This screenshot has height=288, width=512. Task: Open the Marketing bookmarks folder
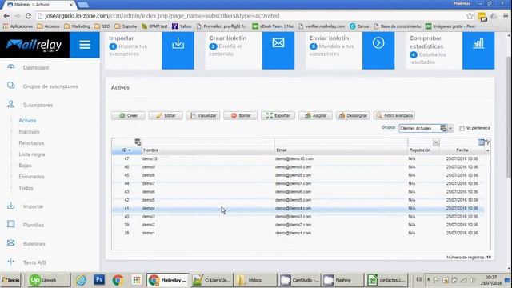click(x=77, y=26)
